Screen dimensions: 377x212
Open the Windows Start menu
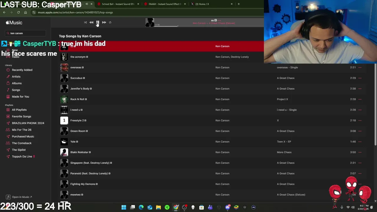pyautogui.click(x=124, y=207)
